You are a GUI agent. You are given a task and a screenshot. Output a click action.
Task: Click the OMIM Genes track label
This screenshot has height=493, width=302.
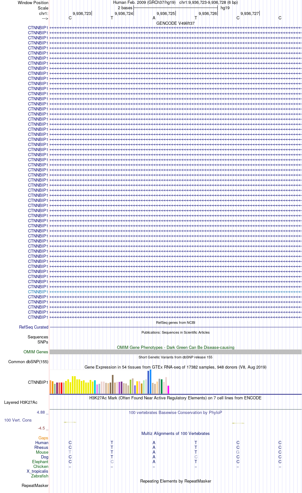36,352
